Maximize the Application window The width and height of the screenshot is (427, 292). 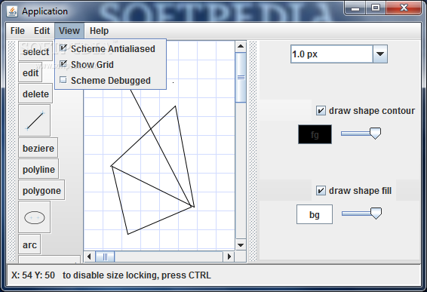pos(376,8)
